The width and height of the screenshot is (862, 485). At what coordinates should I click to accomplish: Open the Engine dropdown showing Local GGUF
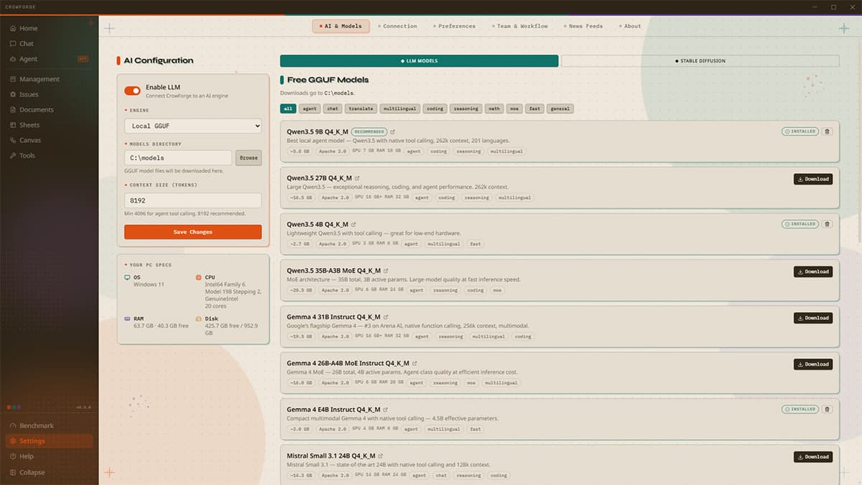(193, 126)
